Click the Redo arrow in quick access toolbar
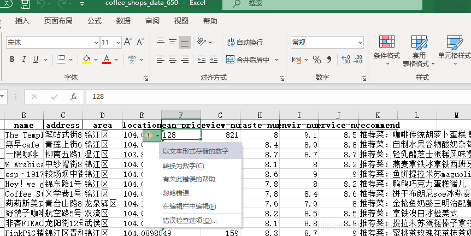Image resolution: width=471 pixels, height=236 pixels. (x=62, y=4)
